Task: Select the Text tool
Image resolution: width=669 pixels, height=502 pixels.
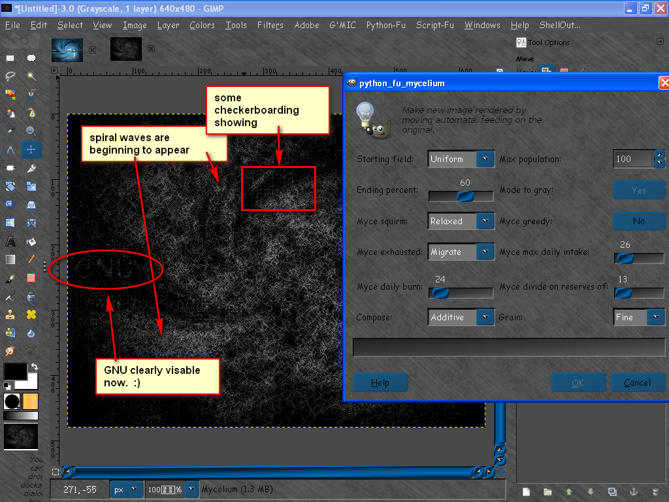Action: pyautogui.click(x=10, y=241)
